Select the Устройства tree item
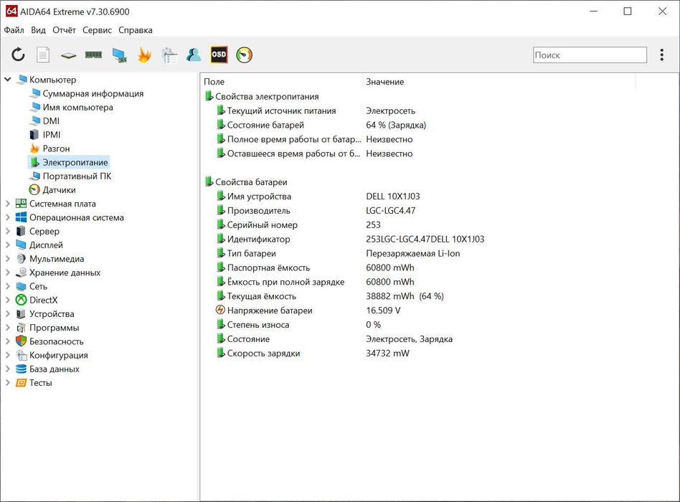The height and width of the screenshot is (502, 680). point(52,314)
